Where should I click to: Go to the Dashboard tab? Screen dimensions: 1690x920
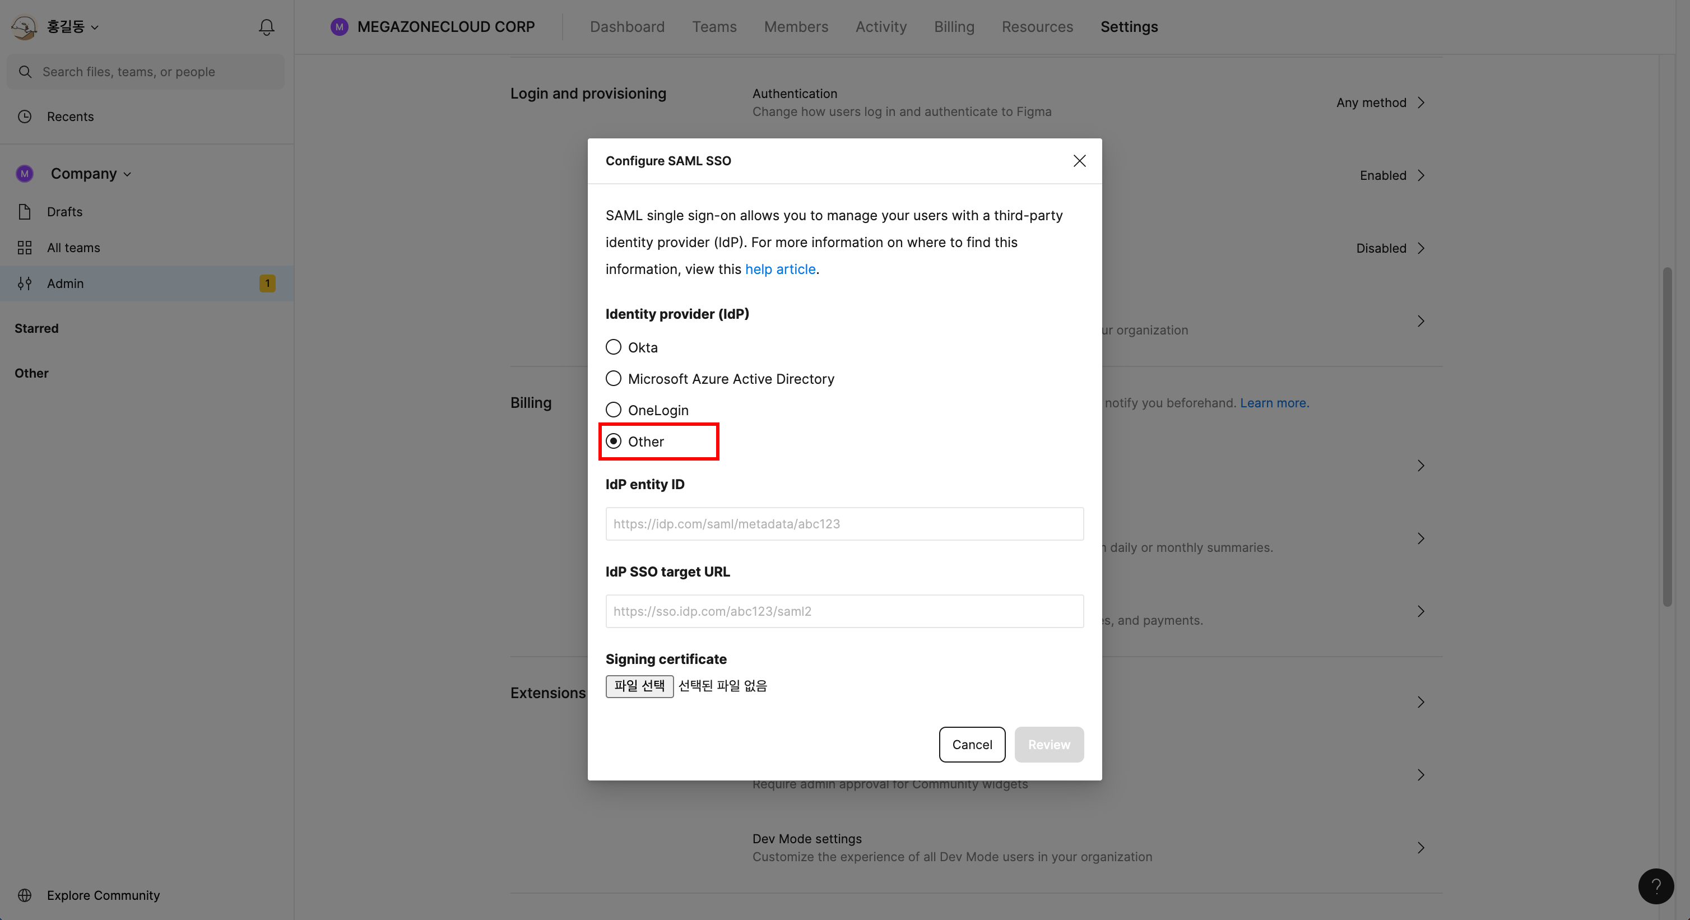626,27
